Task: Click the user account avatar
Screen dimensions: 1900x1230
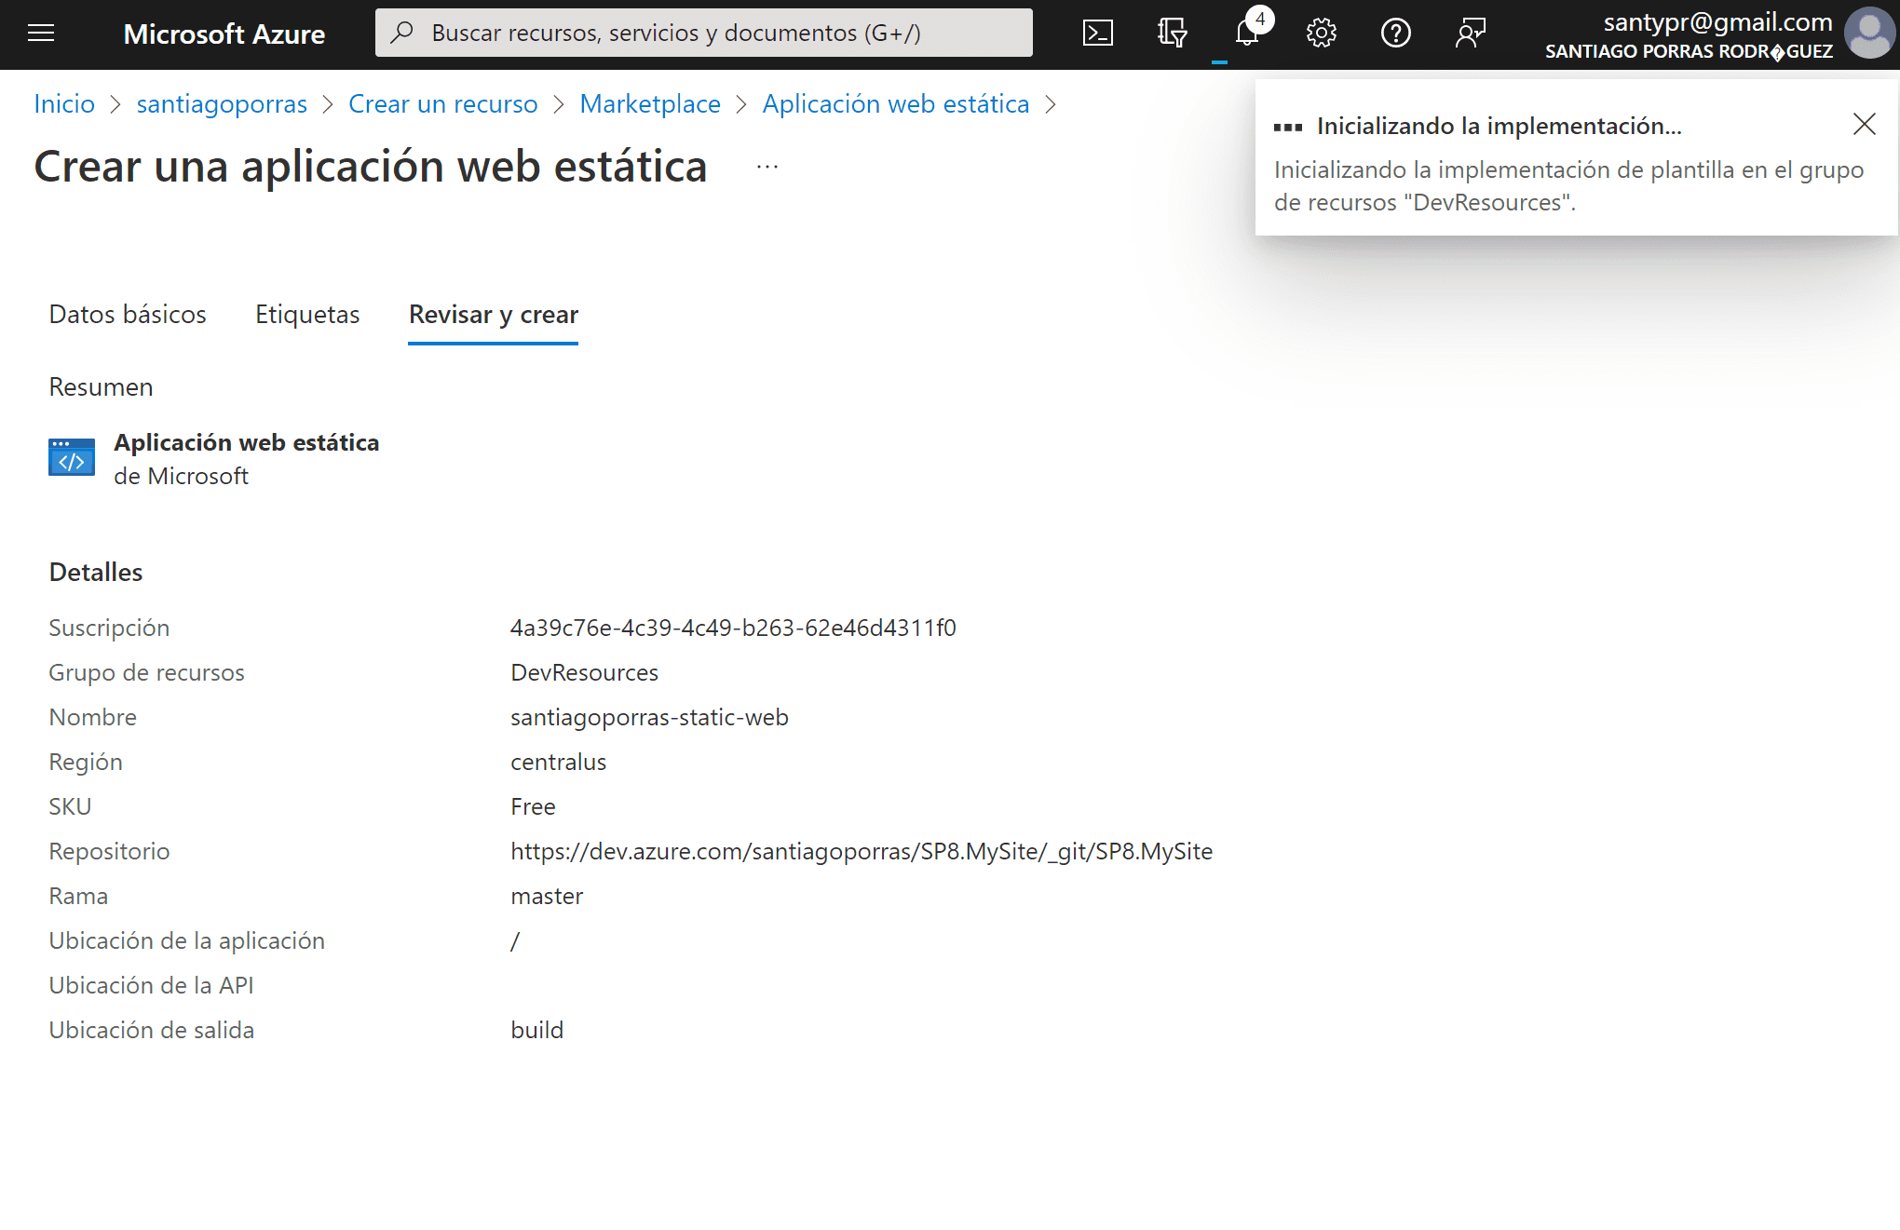Action: click(x=1869, y=34)
